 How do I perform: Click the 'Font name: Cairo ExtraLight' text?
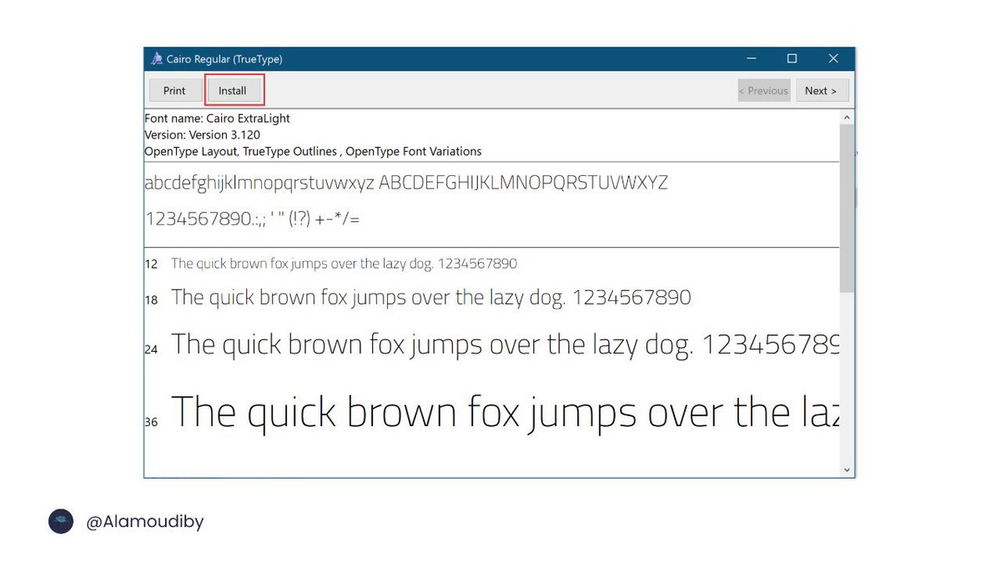[x=218, y=118]
